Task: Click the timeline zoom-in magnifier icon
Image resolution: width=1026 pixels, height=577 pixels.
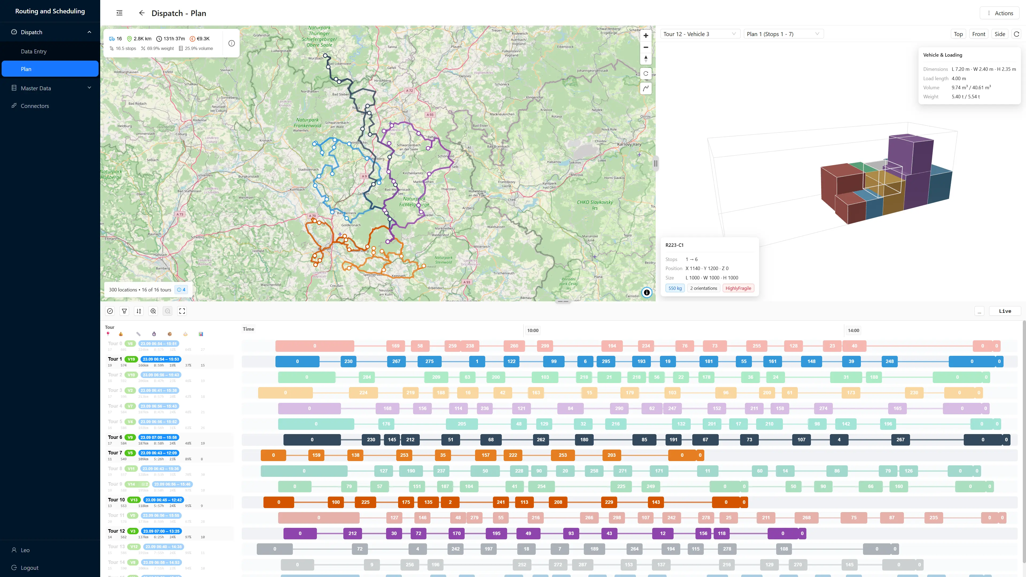Action: [153, 311]
